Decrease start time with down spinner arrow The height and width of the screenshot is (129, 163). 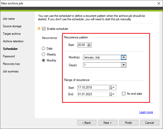click(89, 46)
